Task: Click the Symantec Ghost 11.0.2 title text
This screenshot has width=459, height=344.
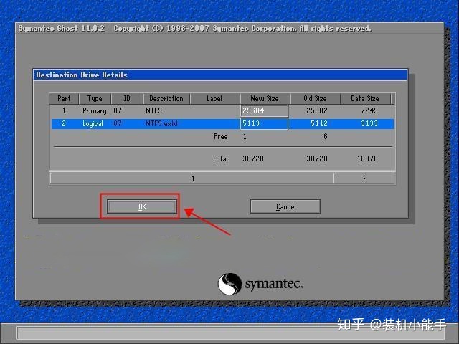Action: pos(62,29)
